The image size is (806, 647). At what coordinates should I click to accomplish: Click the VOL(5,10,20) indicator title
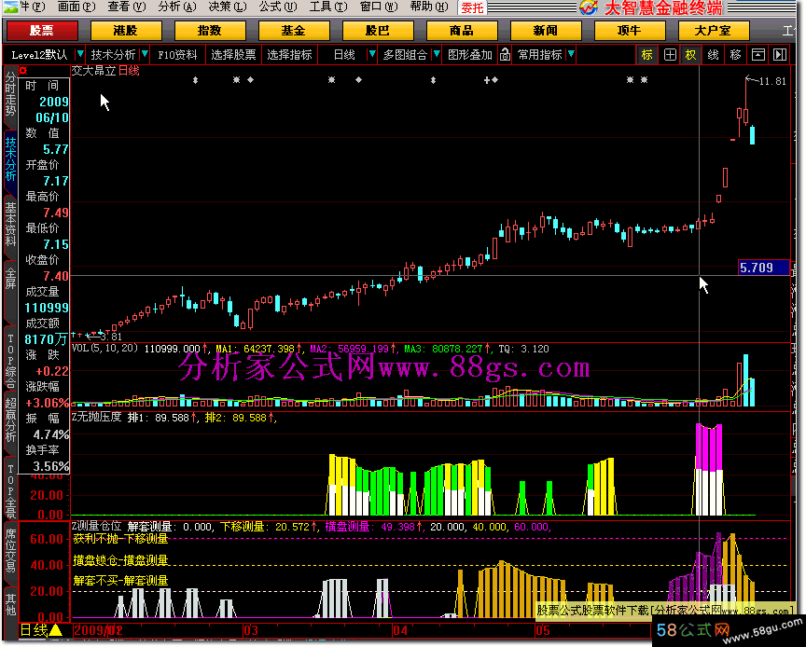(x=104, y=349)
